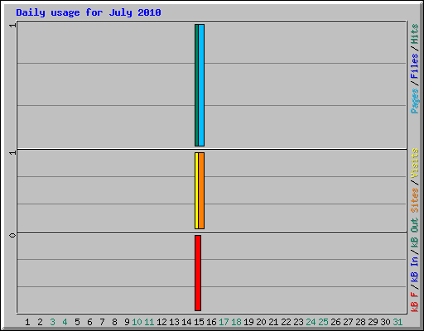Click day label 29 on the x-axis
Screen dimensions: 424x331
coord(373,322)
